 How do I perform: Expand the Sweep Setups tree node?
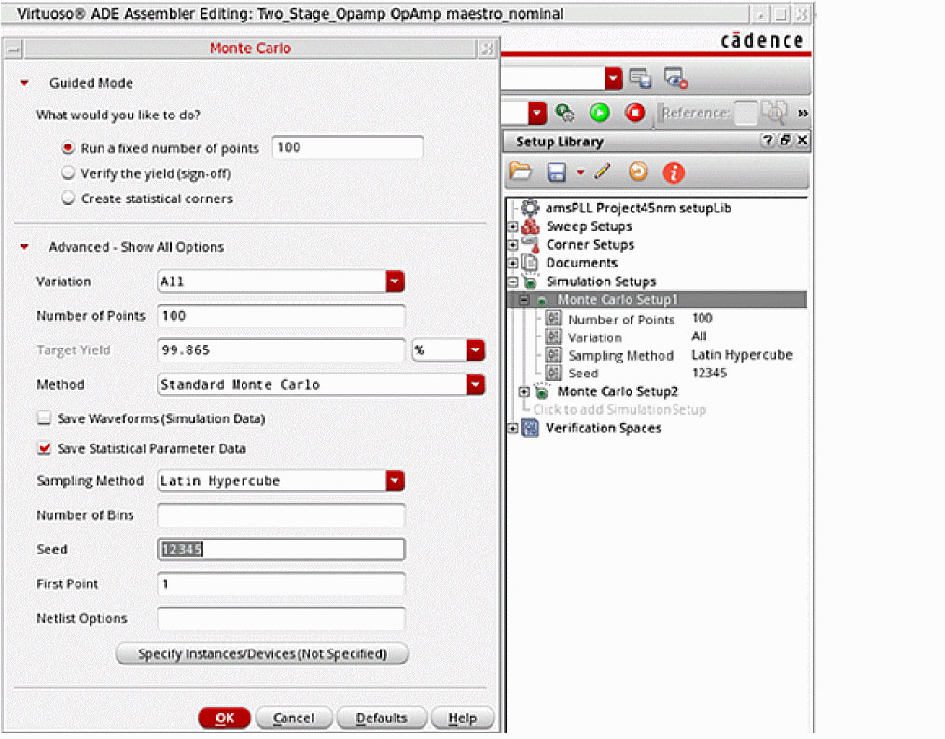point(512,226)
